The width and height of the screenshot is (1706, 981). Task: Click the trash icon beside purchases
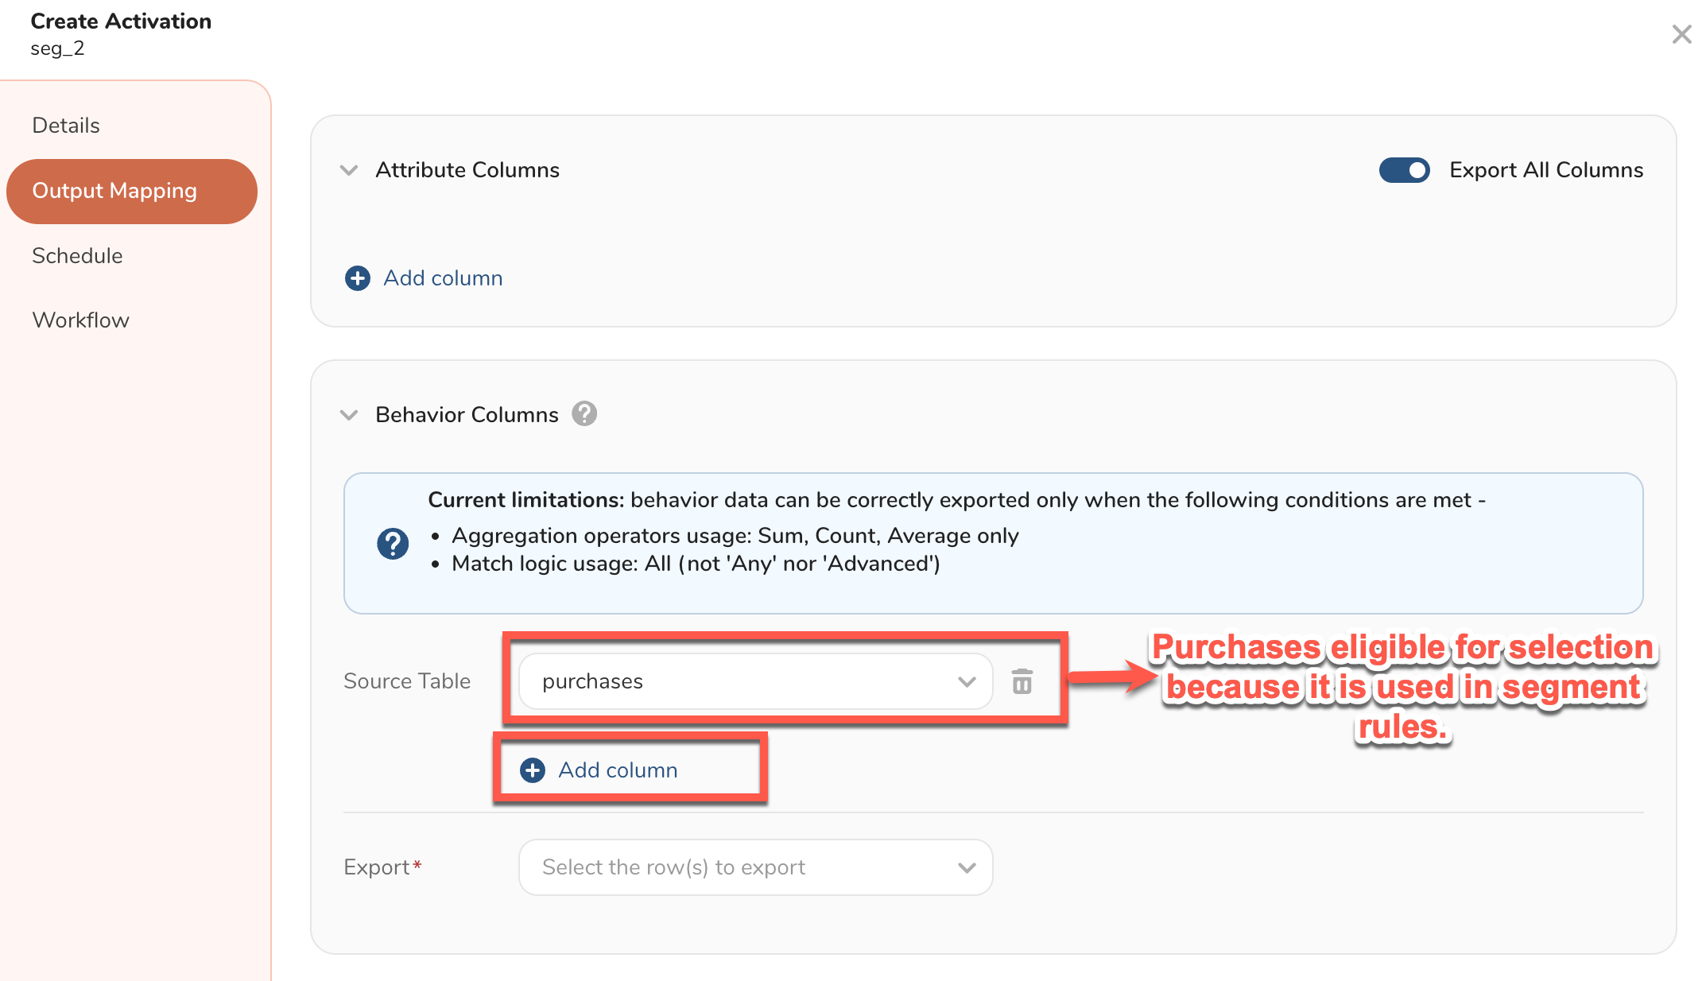point(1022,681)
